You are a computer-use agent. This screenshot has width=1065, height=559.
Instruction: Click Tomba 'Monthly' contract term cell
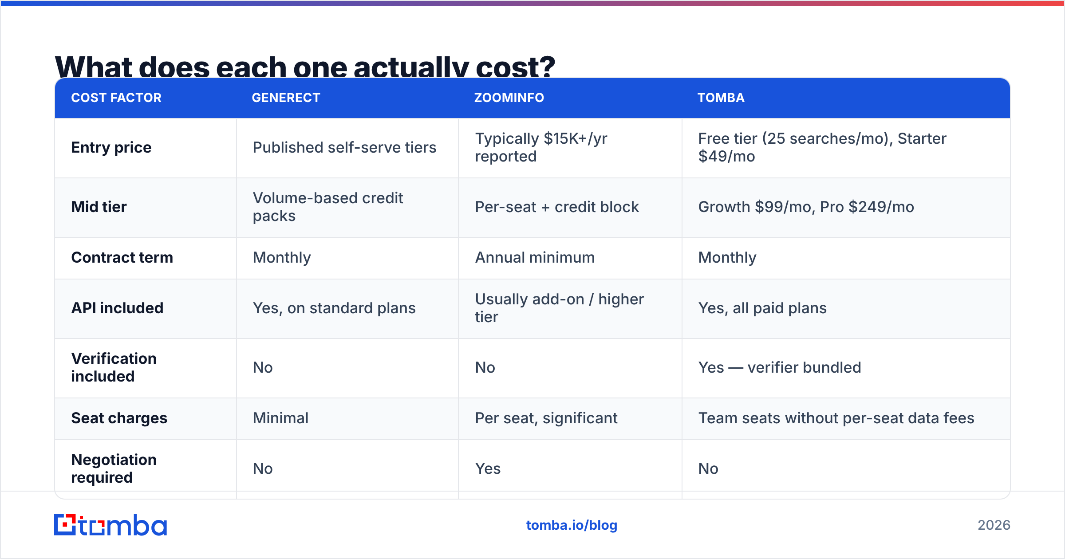[x=727, y=257]
